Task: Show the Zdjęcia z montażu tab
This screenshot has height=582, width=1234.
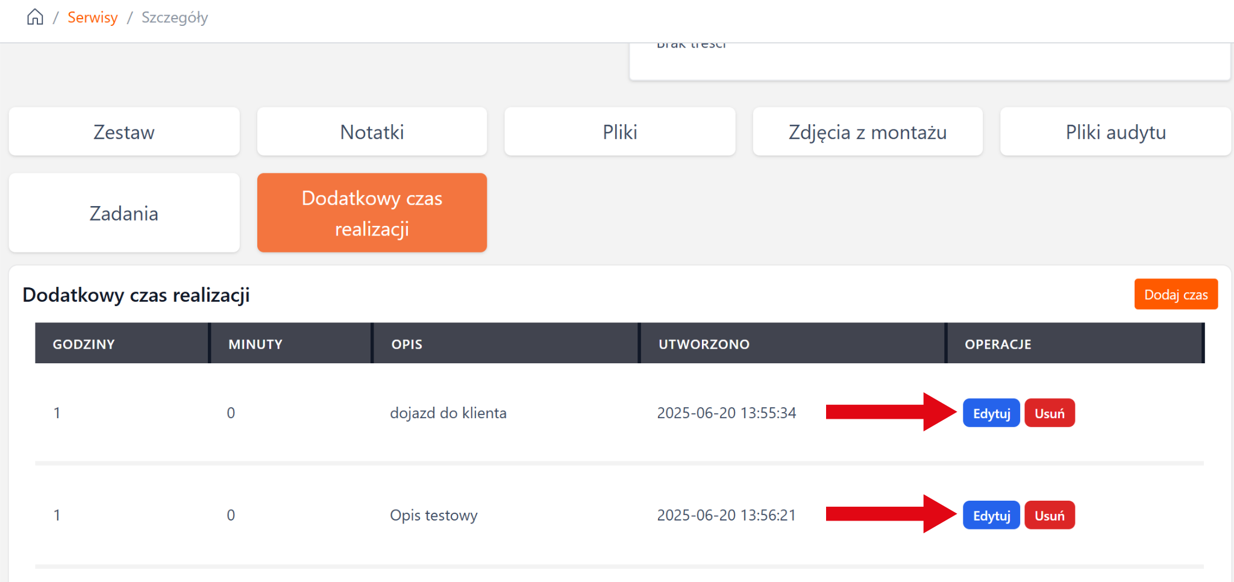Action: [867, 132]
